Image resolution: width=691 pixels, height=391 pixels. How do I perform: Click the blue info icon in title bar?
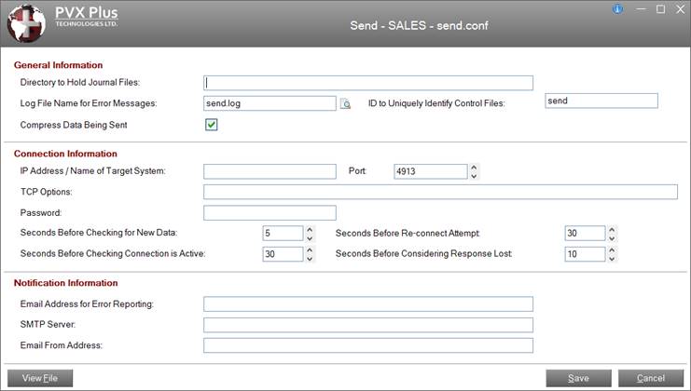pyautogui.click(x=617, y=9)
